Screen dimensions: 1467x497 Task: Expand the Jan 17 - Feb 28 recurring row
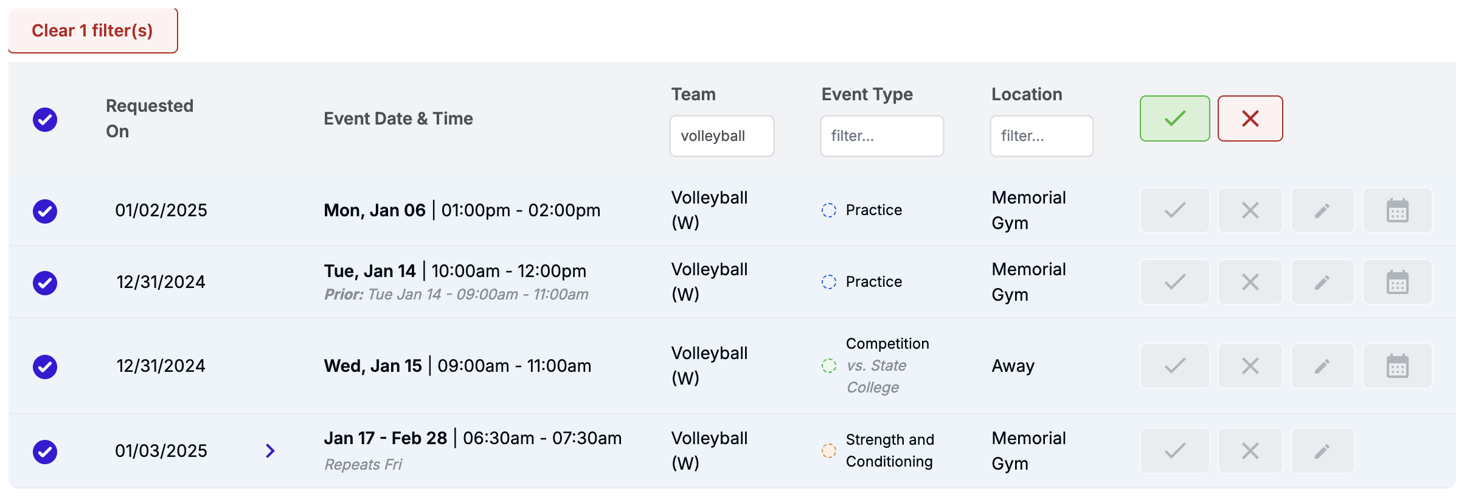(270, 451)
